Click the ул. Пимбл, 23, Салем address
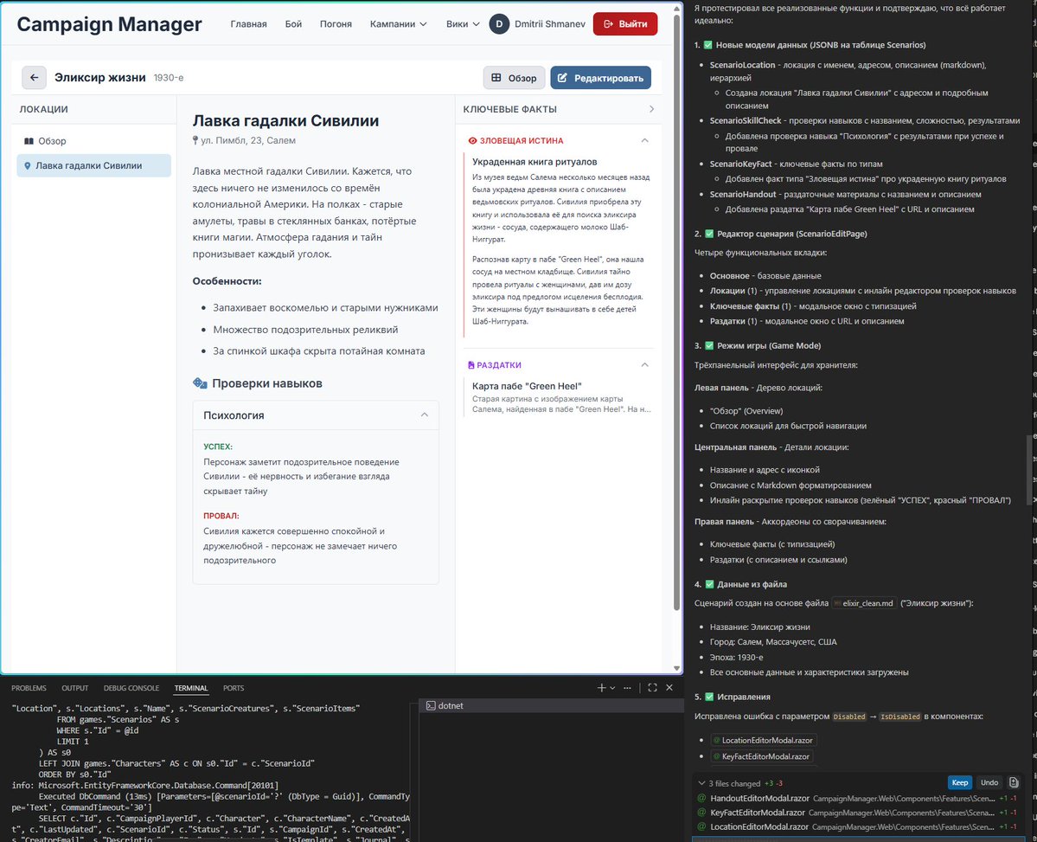The width and height of the screenshot is (1037, 842). pyautogui.click(x=248, y=140)
